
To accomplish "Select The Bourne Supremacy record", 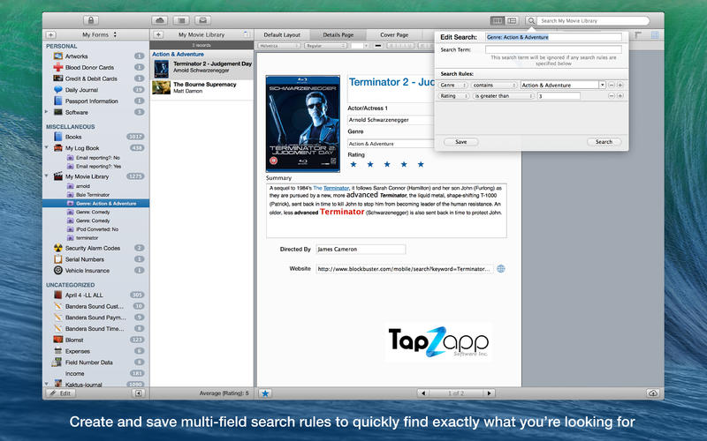I will click(x=201, y=88).
